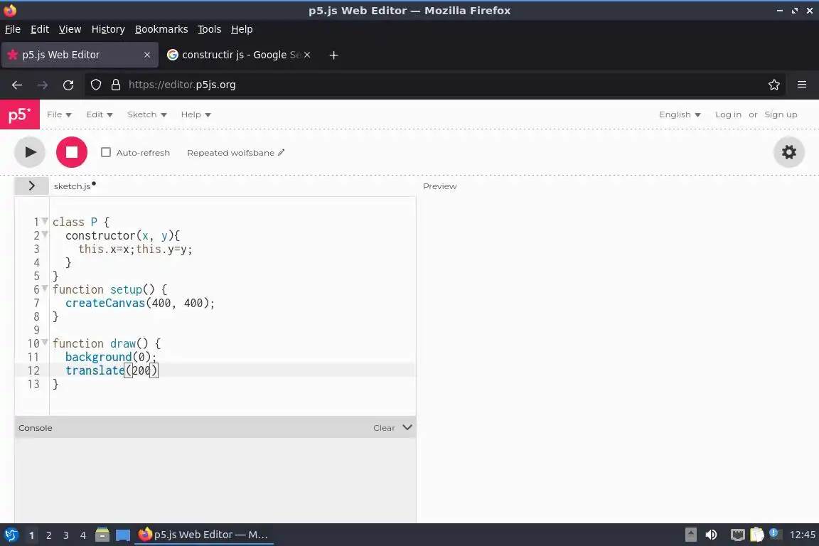Click the background(0) code line
The width and height of the screenshot is (819, 546).
pyautogui.click(x=111, y=357)
